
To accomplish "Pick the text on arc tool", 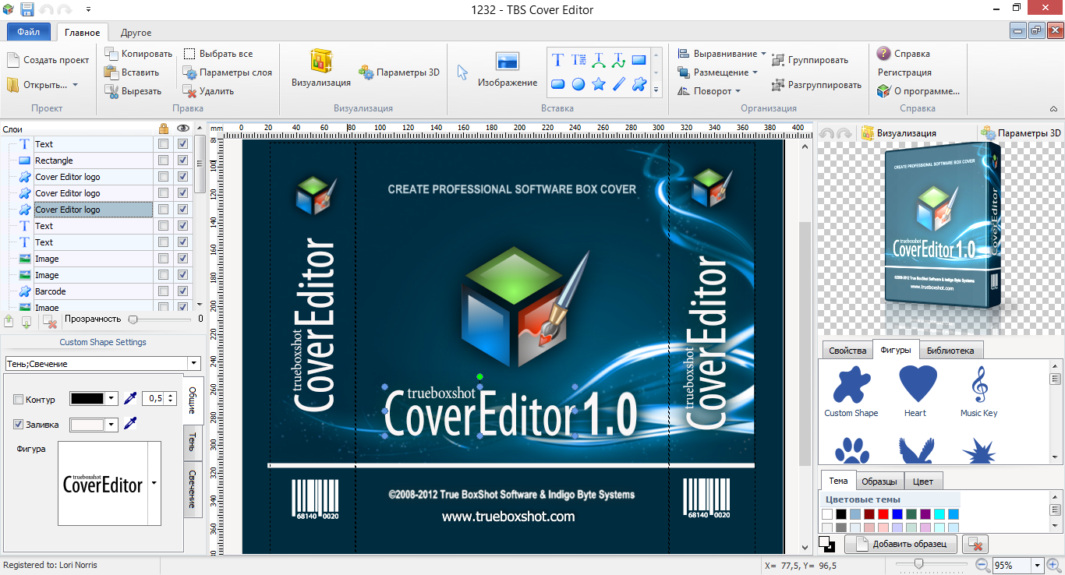I will (x=599, y=60).
